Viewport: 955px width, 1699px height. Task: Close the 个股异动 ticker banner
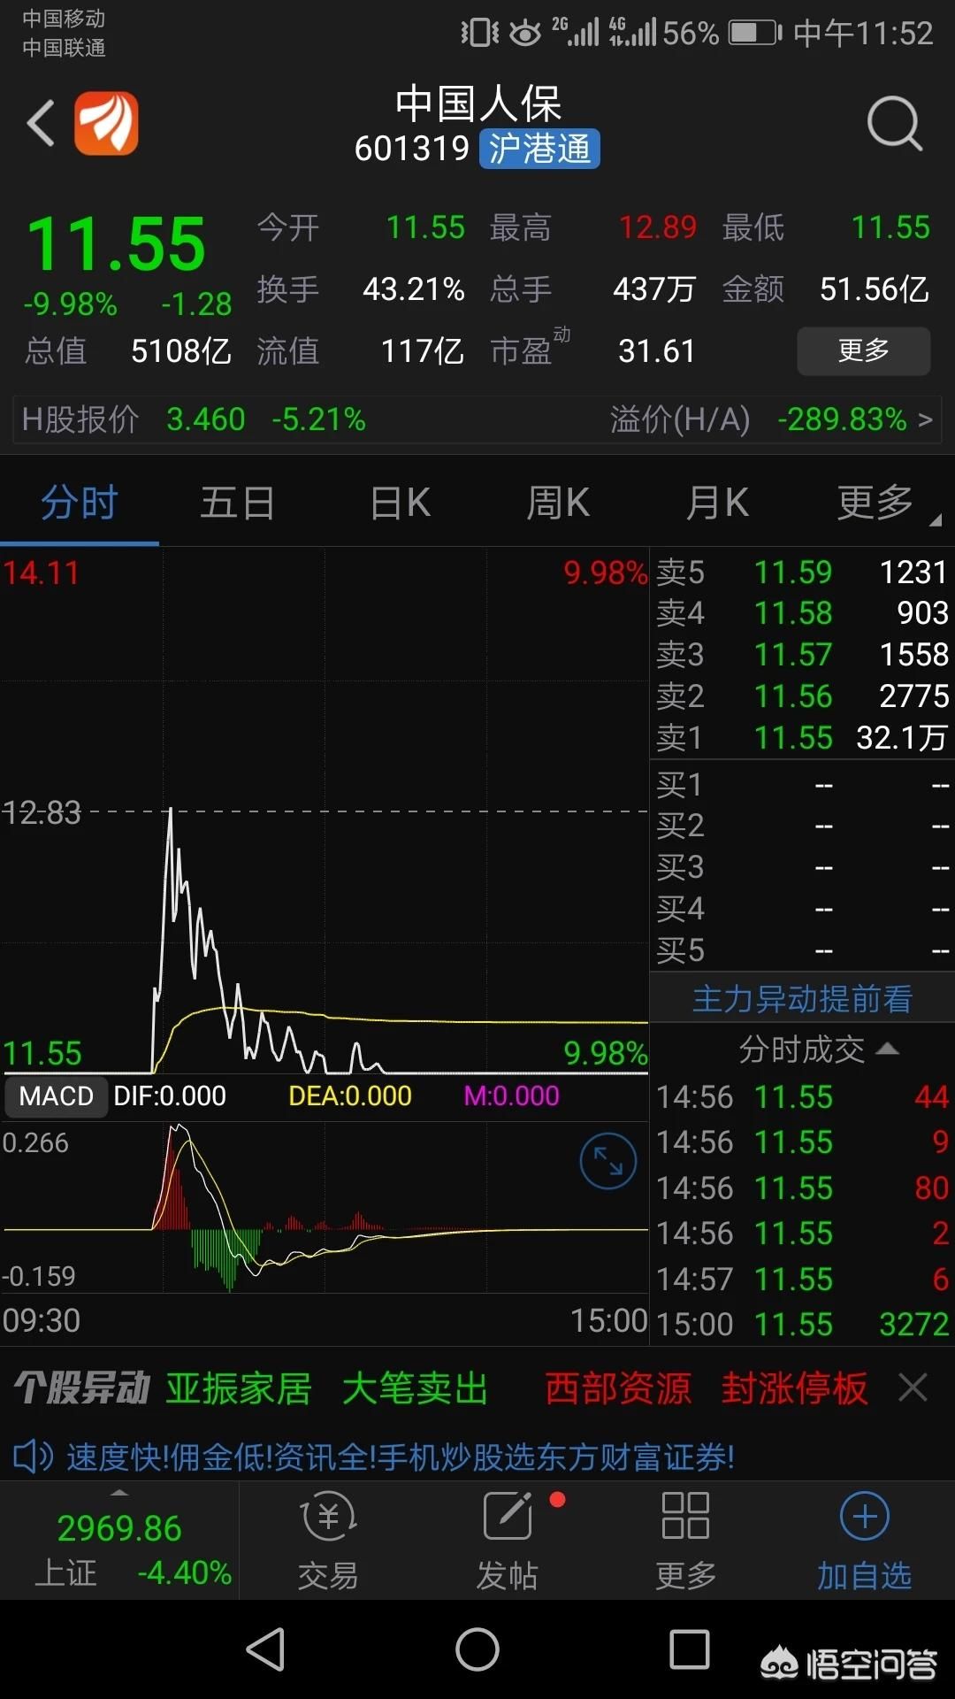(913, 1387)
